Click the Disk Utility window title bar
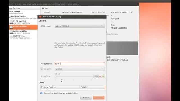This screenshot has width=180, height=101. (74, 4)
